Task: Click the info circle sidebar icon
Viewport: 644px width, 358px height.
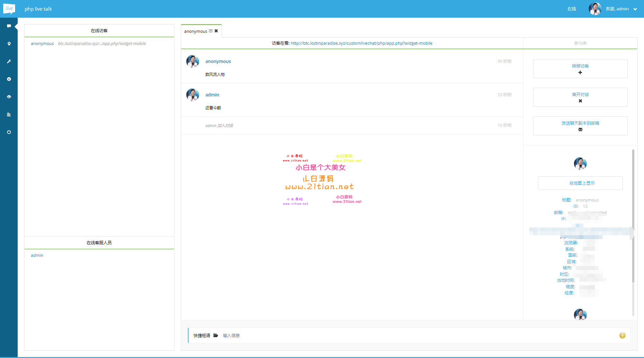Action: 9,79
